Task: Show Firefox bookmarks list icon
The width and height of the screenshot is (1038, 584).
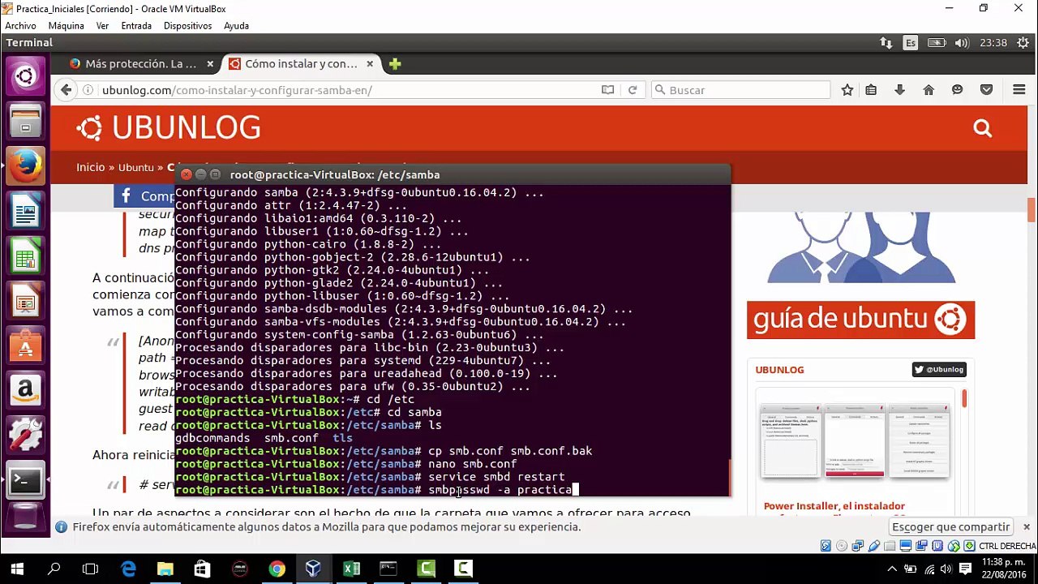Action: pos(871,90)
